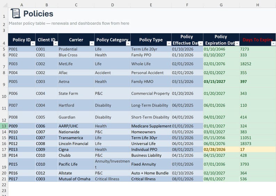Click the Allstate carrier cell
Viewport: 276px width, 196px height.
[76, 173]
